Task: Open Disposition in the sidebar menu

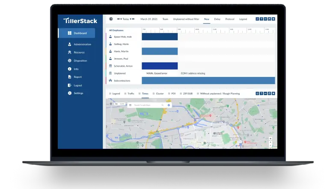Action: [80, 61]
